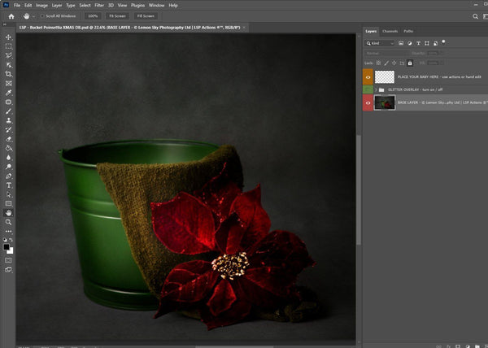Open the Hand tool preset dropdown
The height and width of the screenshot is (348, 488).
tap(35, 15)
